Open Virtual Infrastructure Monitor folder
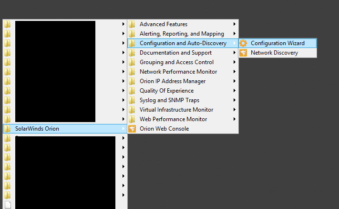Screen dimensions: 339x209 pyautogui.click(x=183, y=109)
